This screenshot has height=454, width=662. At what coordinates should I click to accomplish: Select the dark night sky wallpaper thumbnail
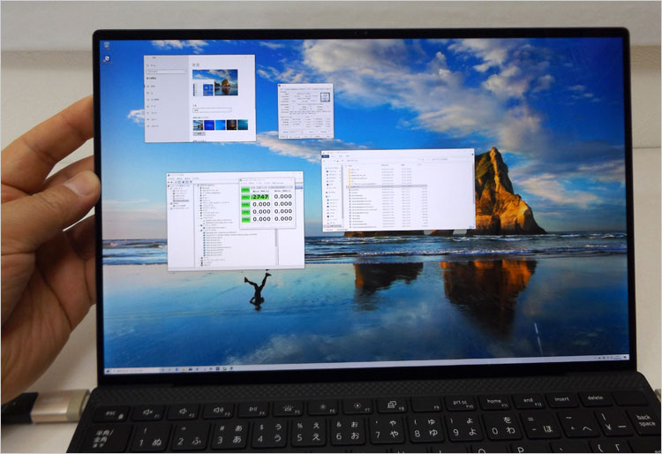pyautogui.click(x=231, y=125)
